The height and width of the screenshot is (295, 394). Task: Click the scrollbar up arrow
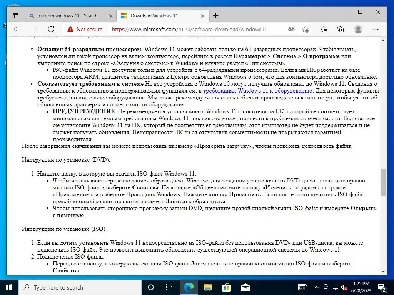click(x=383, y=40)
